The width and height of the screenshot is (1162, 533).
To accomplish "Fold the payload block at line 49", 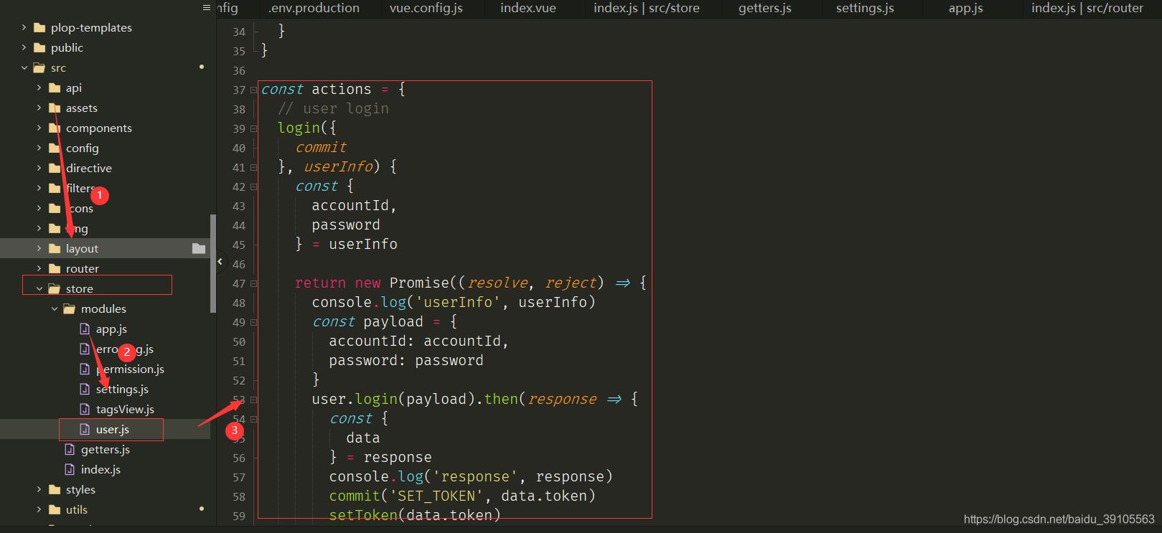I will [x=253, y=323].
